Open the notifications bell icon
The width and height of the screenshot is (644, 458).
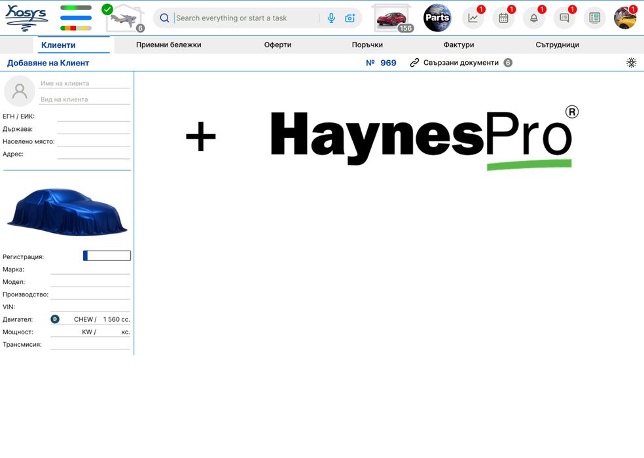click(x=534, y=18)
